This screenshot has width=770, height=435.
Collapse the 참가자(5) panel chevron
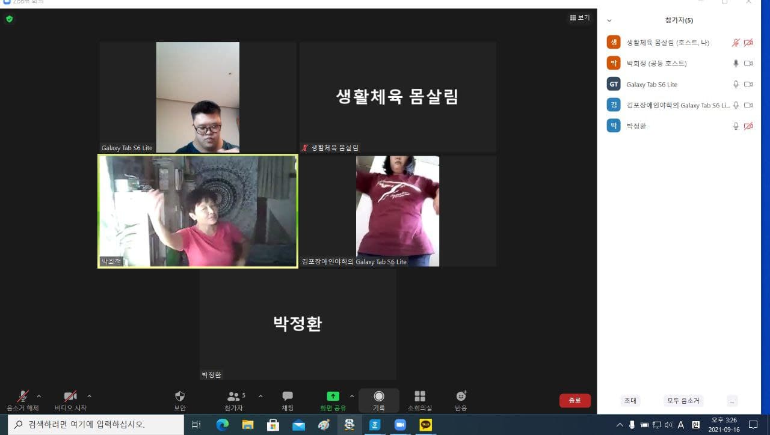(609, 20)
